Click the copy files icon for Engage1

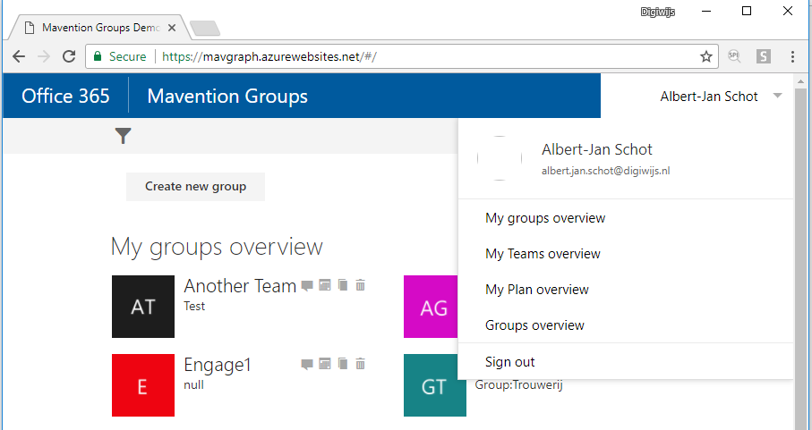coord(343,363)
